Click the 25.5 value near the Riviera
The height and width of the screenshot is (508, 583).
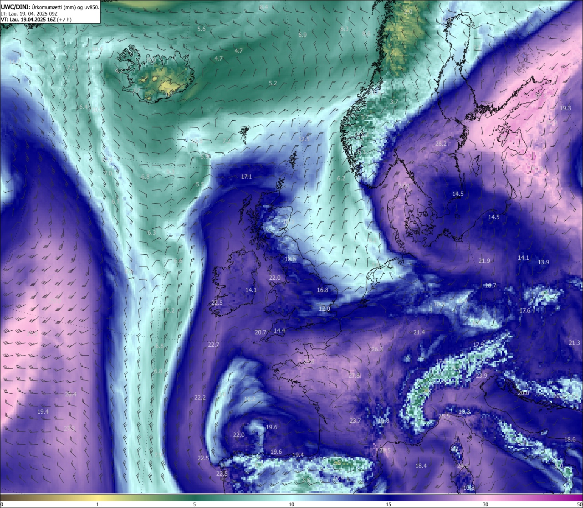444,416
